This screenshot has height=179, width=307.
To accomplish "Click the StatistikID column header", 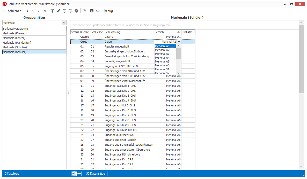I will (188, 32).
